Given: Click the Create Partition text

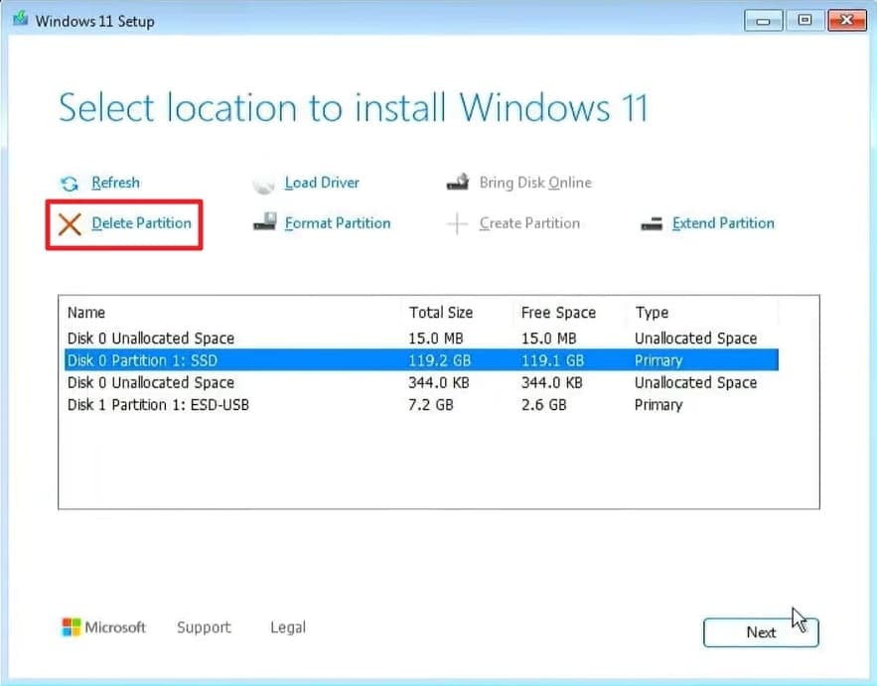Looking at the screenshot, I should 529,223.
